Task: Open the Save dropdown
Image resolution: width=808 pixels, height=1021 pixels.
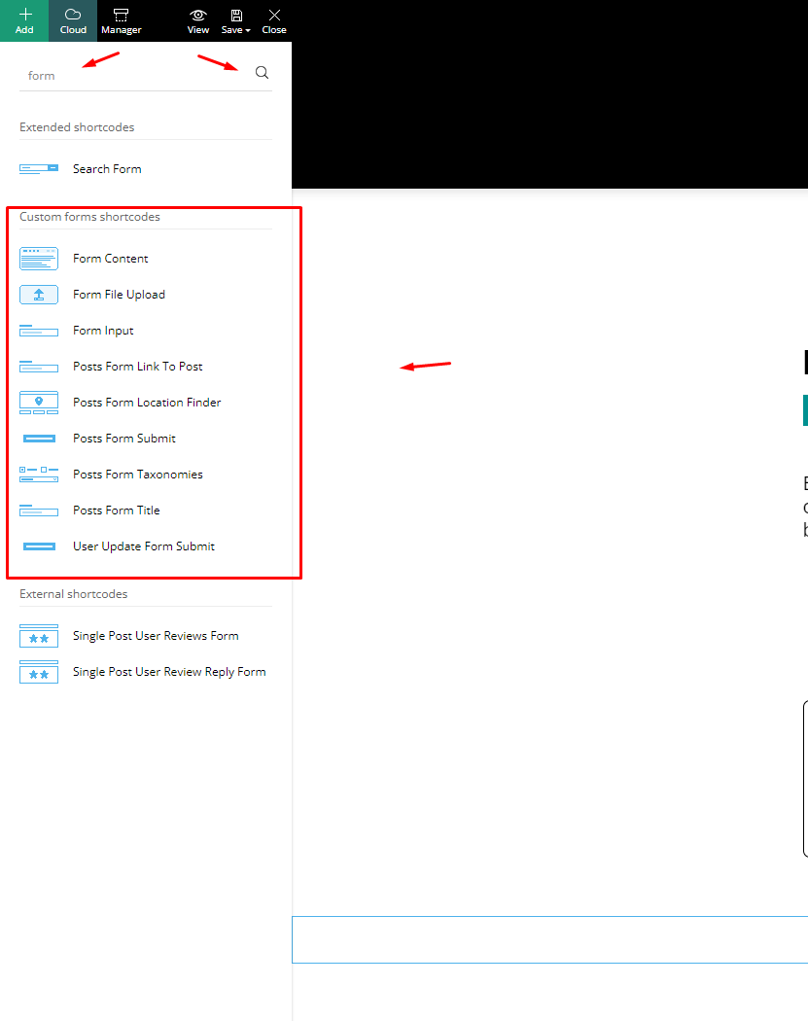Action: 235,20
